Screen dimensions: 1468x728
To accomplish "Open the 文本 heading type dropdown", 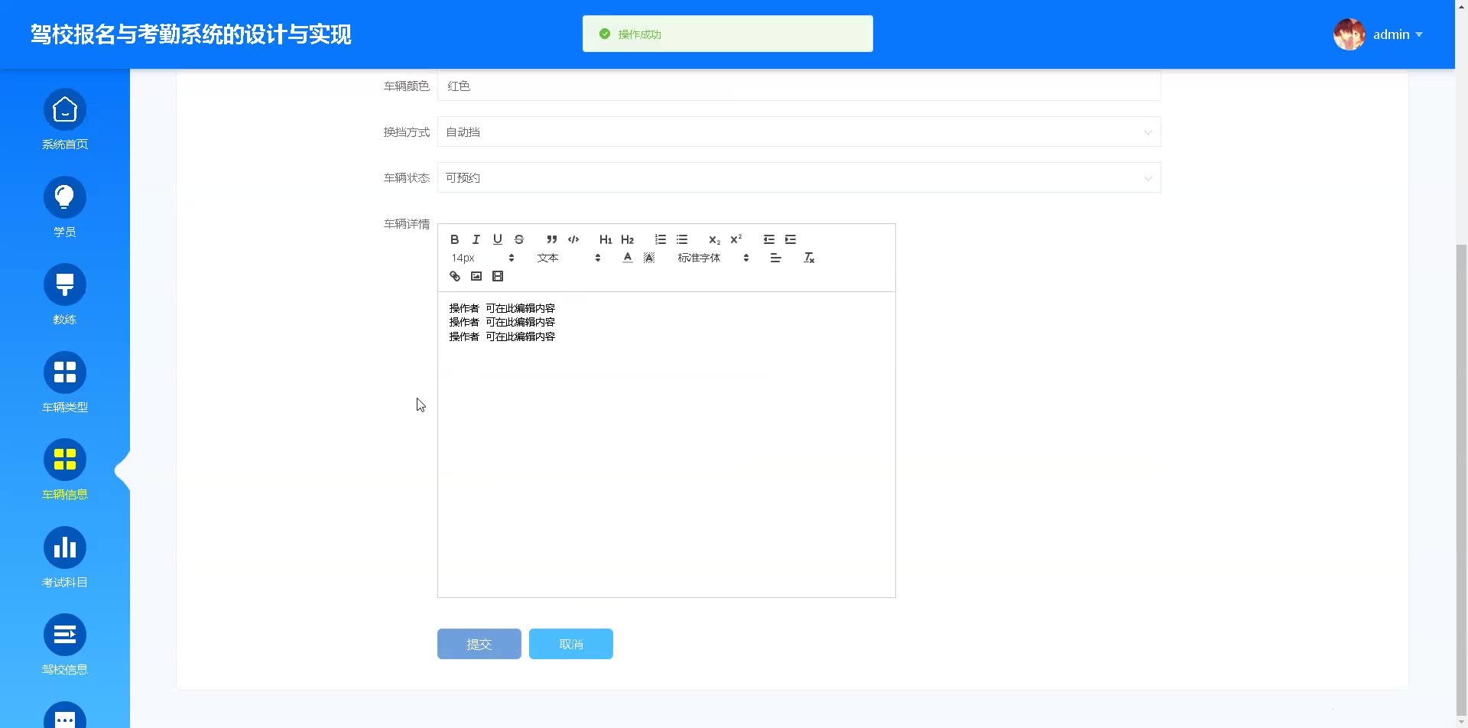I will point(569,258).
